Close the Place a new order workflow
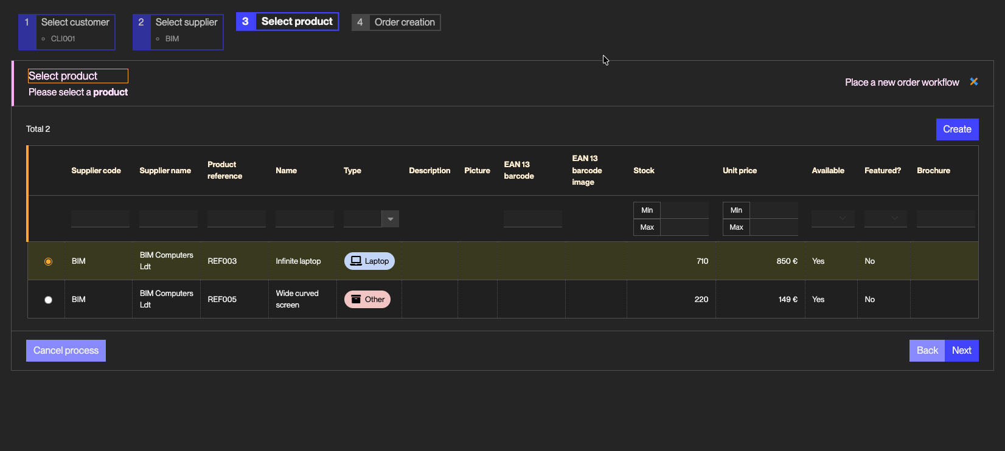Image resolution: width=1005 pixels, height=451 pixels. coord(974,81)
